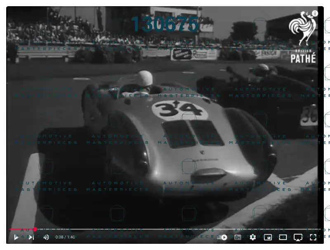Screen dimensions: 330x250
Task: Click the 0:08 / 1:40 time display
Action: (x=65, y=237)
